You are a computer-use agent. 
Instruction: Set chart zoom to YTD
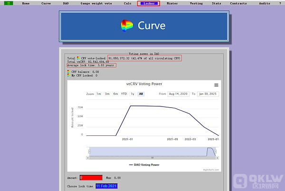124,94
